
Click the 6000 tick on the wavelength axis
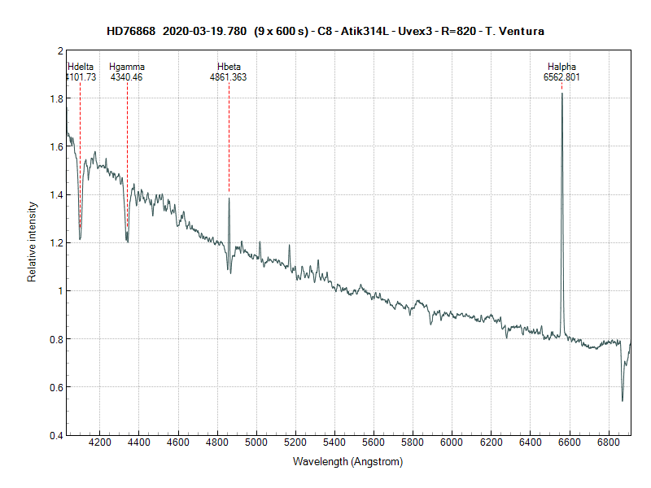pos(452,442)
